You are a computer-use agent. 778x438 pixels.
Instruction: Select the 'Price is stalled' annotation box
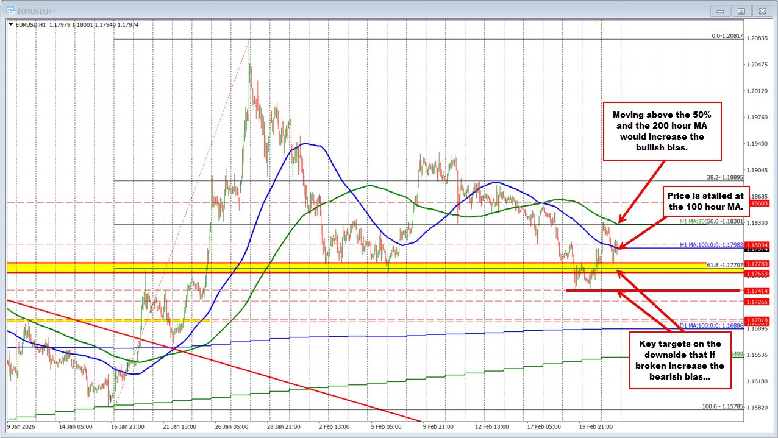click(707, 202)
